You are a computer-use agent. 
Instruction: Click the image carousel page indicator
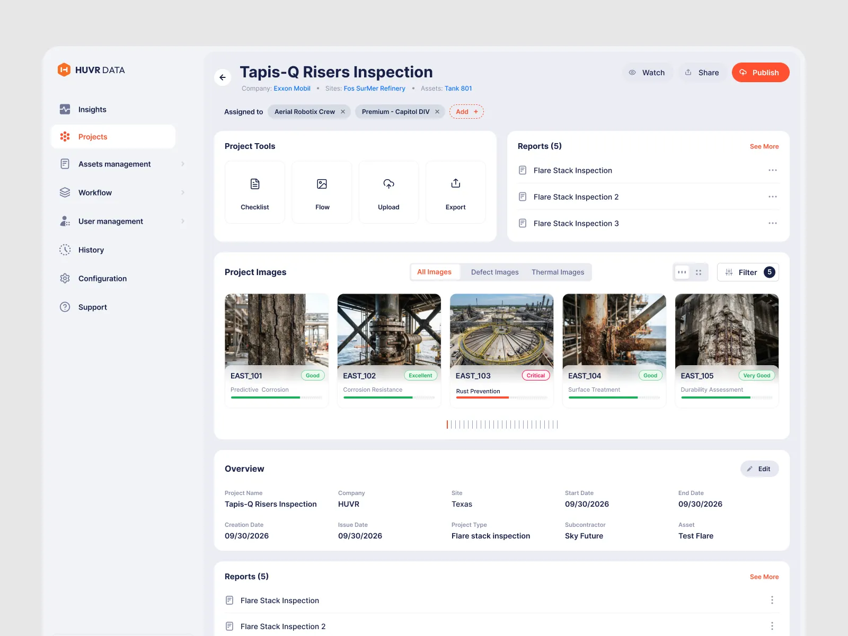pyautogui.click(x=502, y=425)
